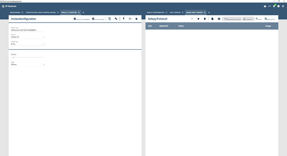Start the debug log with play icon
Screen dimensions: 287x156
point(192,19)
